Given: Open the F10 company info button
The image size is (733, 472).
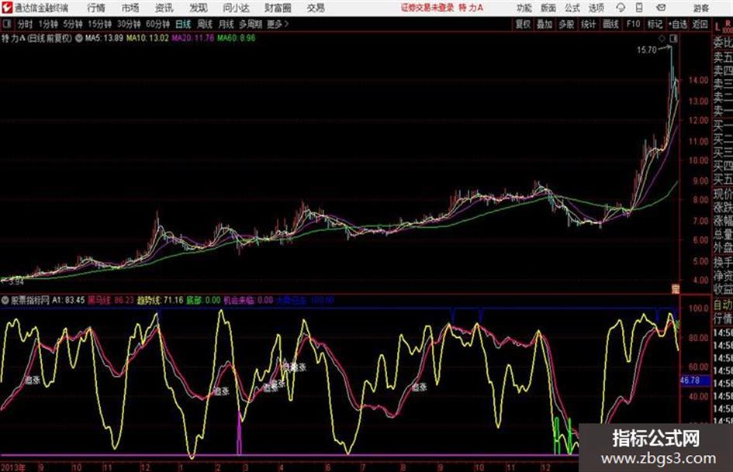Looking at the screenshot, I should point(633,24).
